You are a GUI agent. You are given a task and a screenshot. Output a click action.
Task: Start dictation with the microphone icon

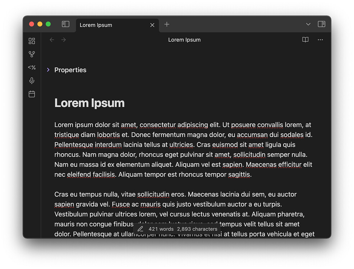[32, 81]
